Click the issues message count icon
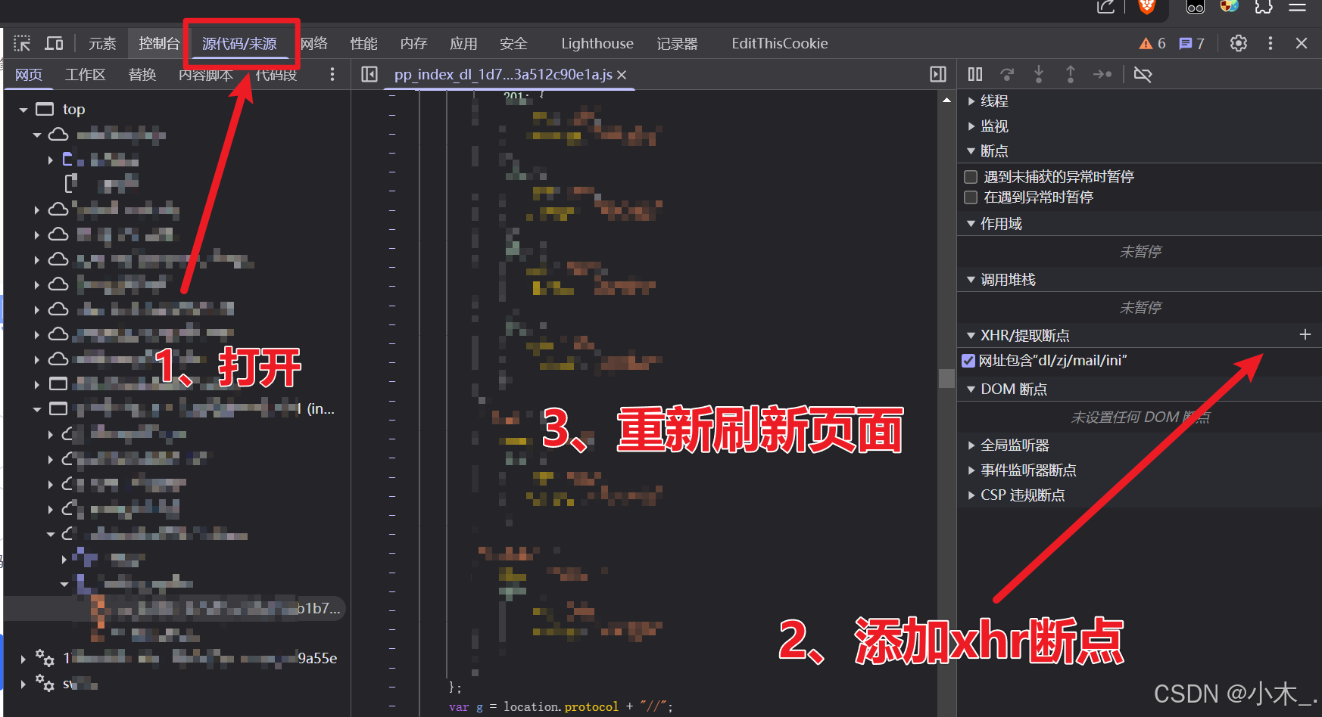The height and width of the screenshot is (717, 1322). 1192,43
